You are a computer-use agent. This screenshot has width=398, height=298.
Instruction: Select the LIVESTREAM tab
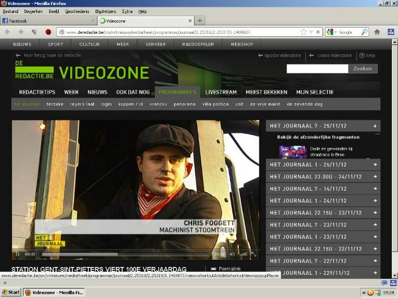pyautogui.click(x=221, y=92)
